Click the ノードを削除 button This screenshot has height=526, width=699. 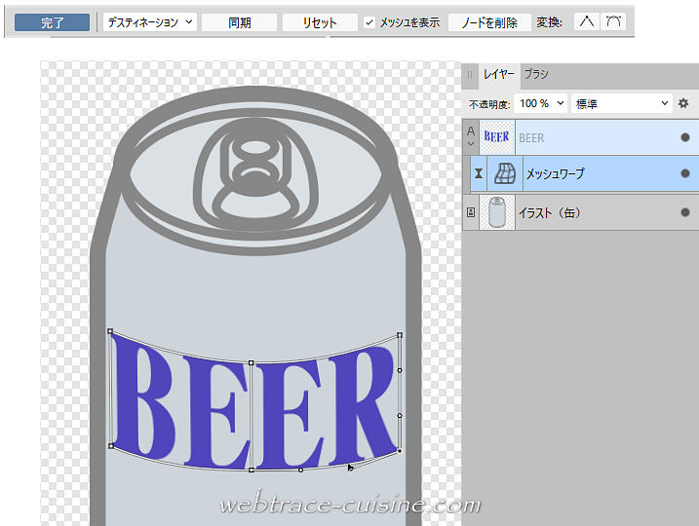(489, 22)
